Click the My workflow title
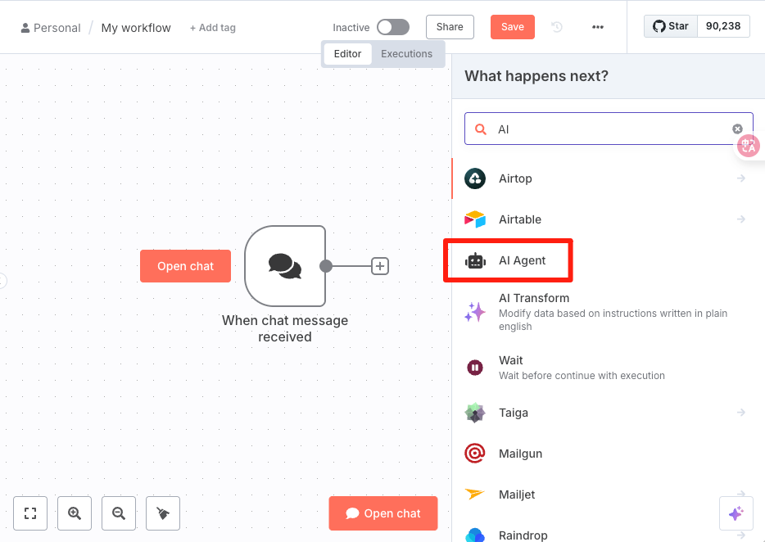765x542 pixels. tap(136, 28)
